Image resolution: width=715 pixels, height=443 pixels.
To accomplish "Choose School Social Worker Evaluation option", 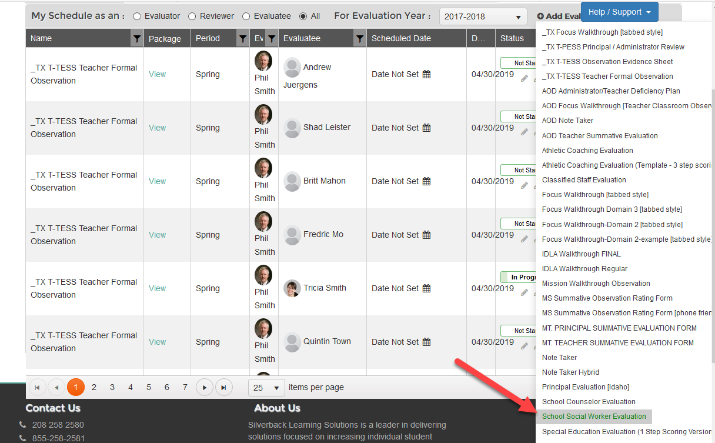I will click(594, 417).
